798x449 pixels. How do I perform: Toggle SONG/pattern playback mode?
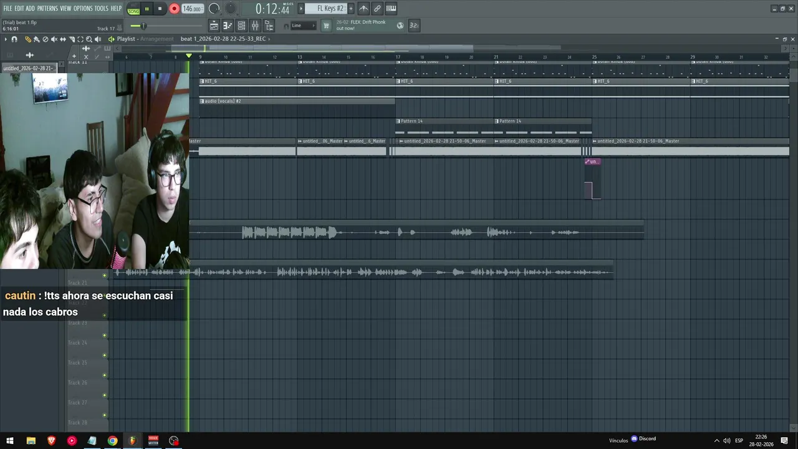tap(133, 9)
